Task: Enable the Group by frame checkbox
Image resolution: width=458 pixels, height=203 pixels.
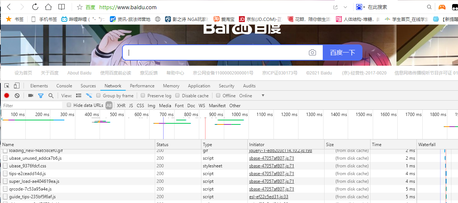Action: pyautogui.click(x=99, y=96)
